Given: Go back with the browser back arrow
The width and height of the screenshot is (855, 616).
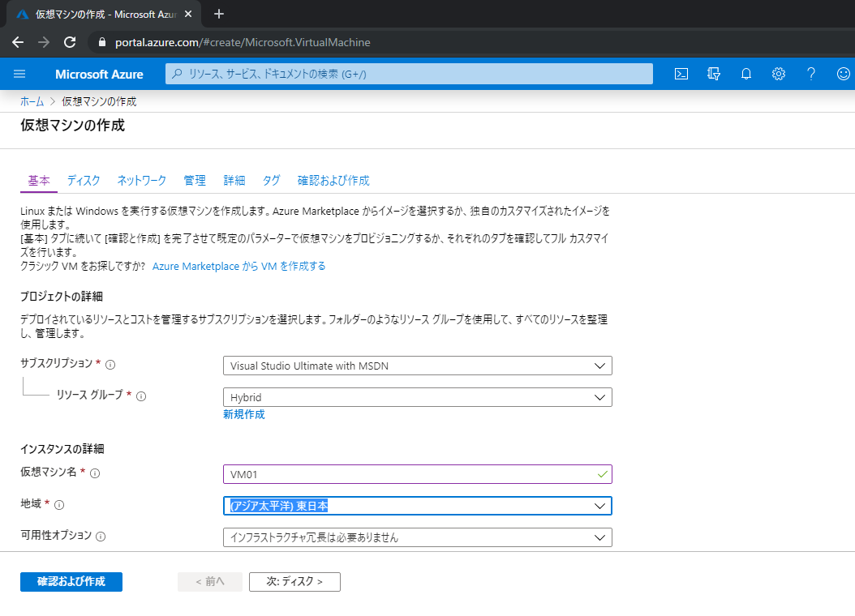Looking at the screenshot, I should point(18,42).
